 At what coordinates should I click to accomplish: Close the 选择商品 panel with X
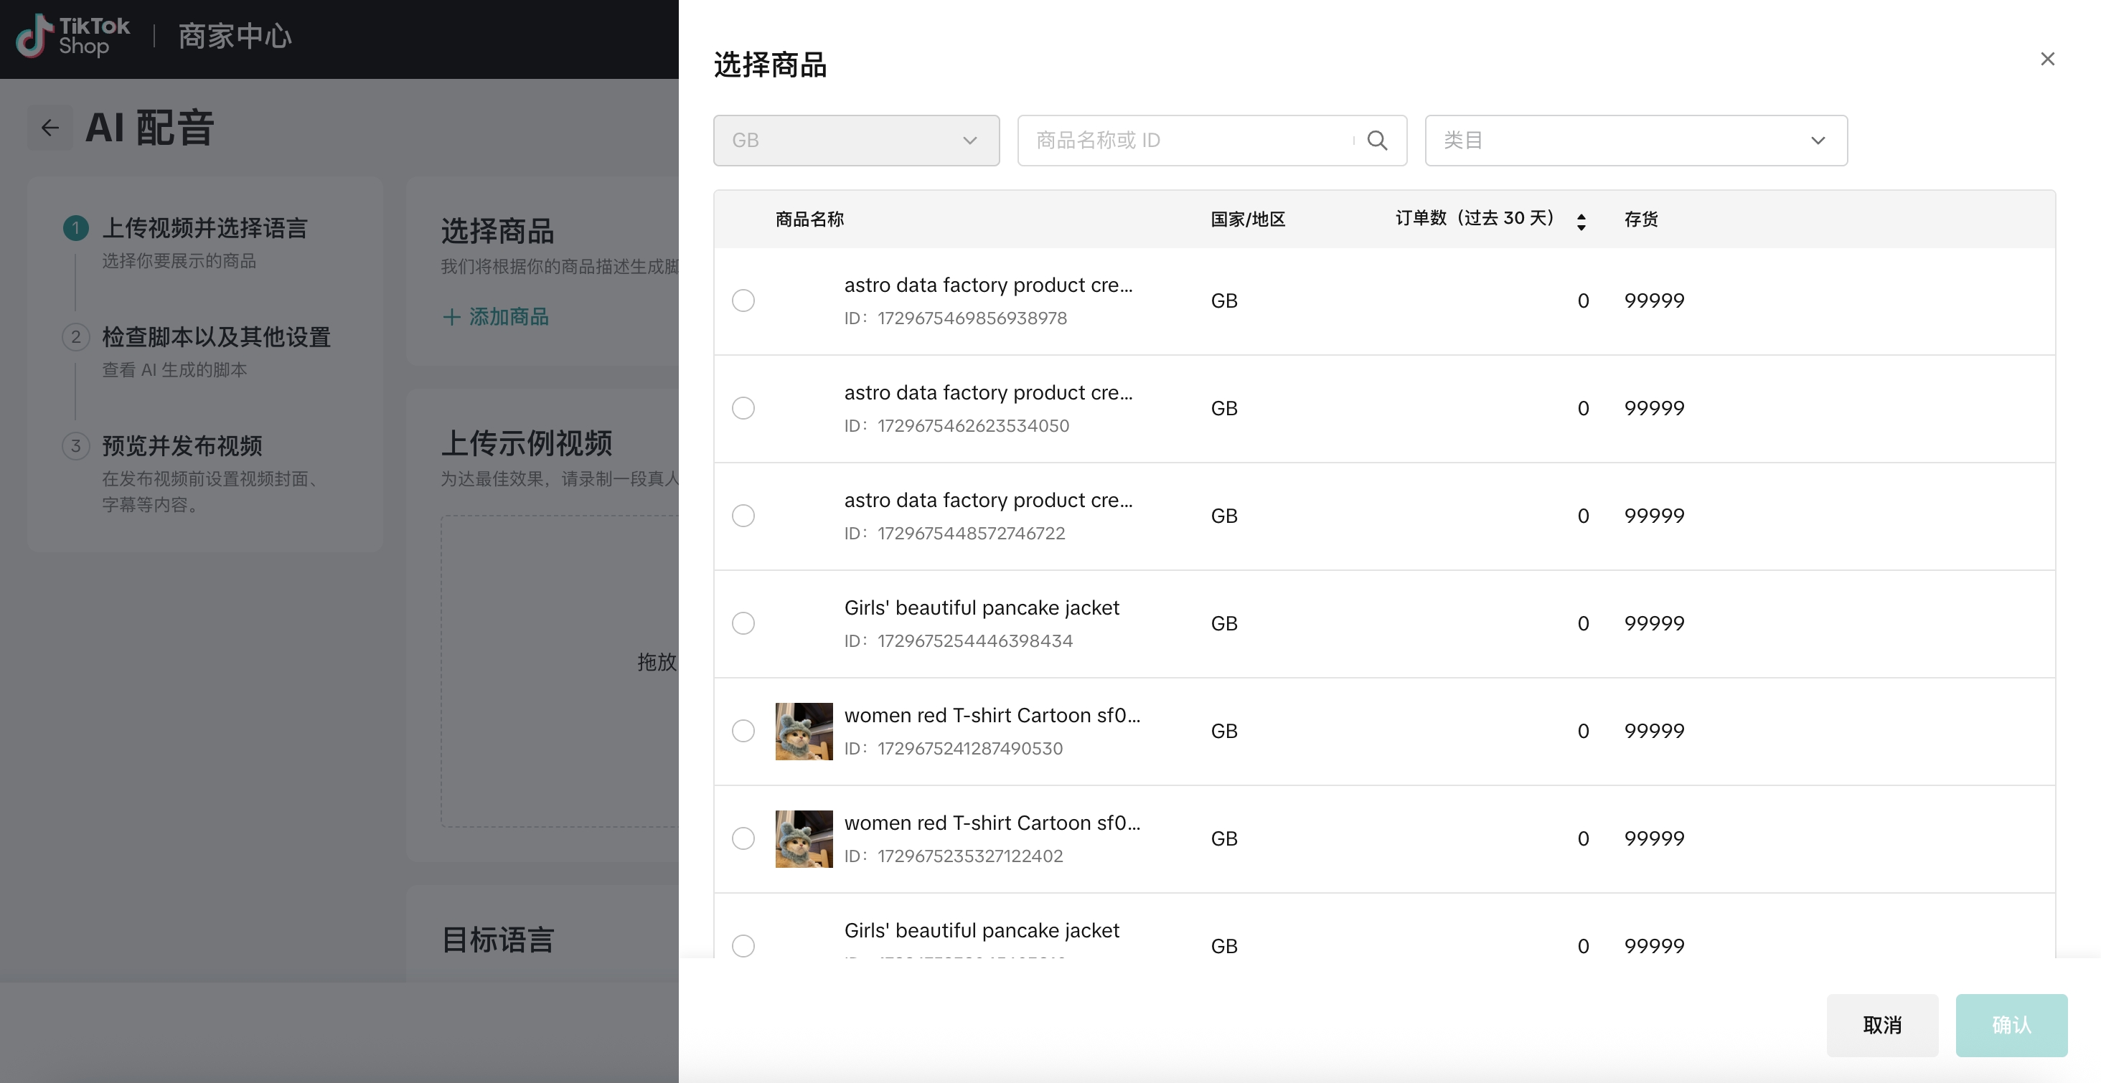tap(2047, 59)
